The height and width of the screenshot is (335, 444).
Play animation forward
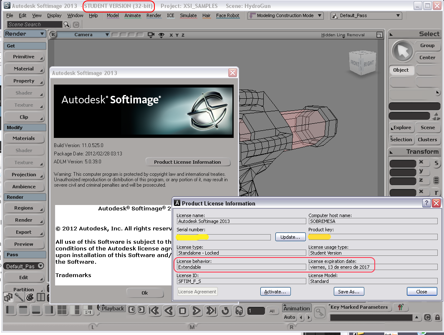pos(196,311)
